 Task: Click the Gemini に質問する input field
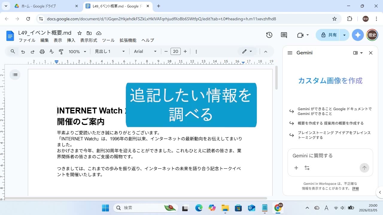(x=330, y=156)
